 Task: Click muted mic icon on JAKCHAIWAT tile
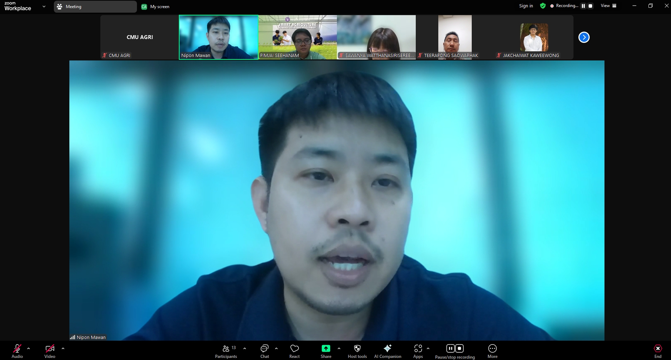pyautogui.click(x=499, y=55)
